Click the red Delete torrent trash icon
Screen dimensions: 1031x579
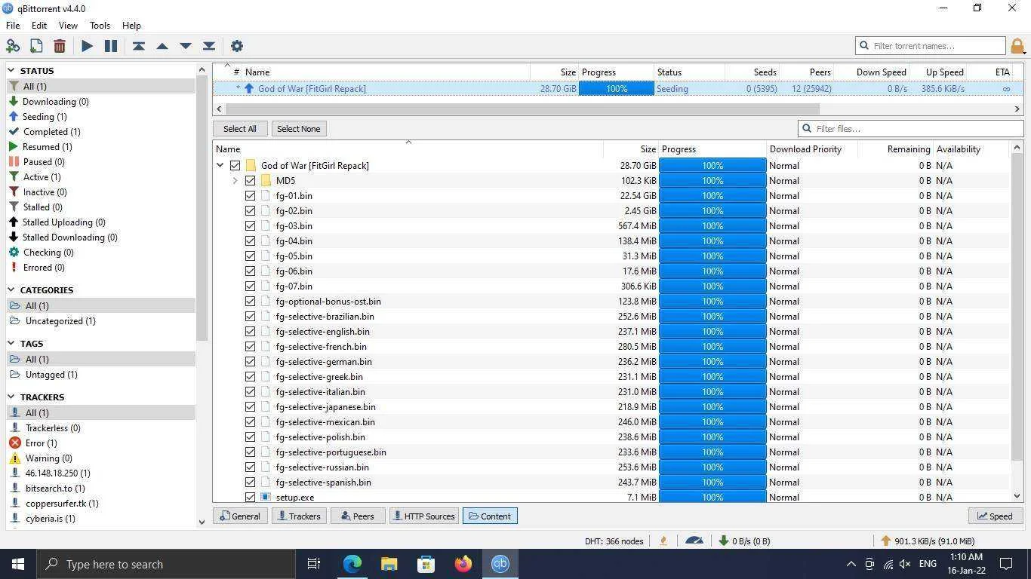coord(59,46)
